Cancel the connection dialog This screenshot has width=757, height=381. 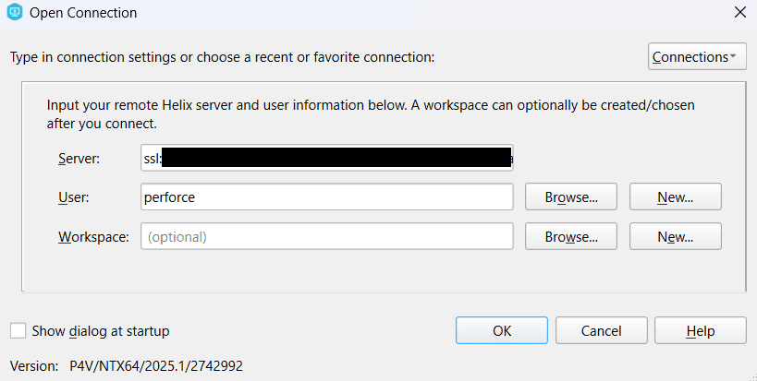click(601, 330)
